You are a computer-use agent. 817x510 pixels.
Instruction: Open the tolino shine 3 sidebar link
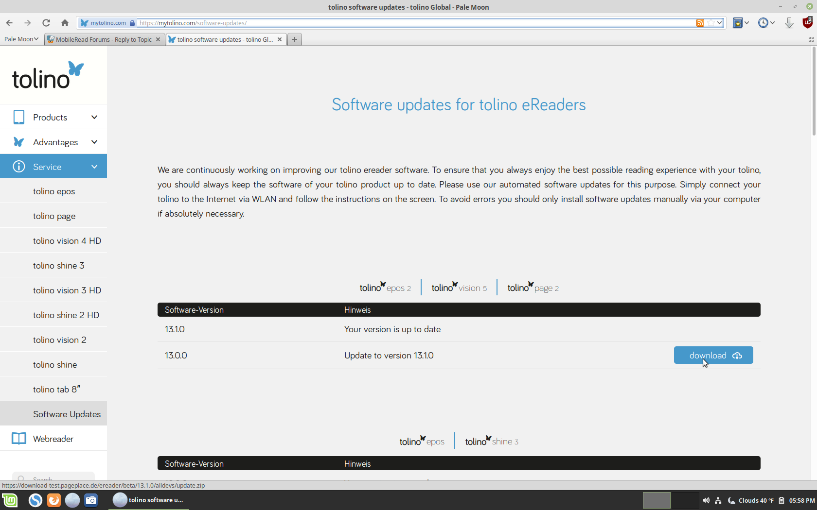click(59, 266)
